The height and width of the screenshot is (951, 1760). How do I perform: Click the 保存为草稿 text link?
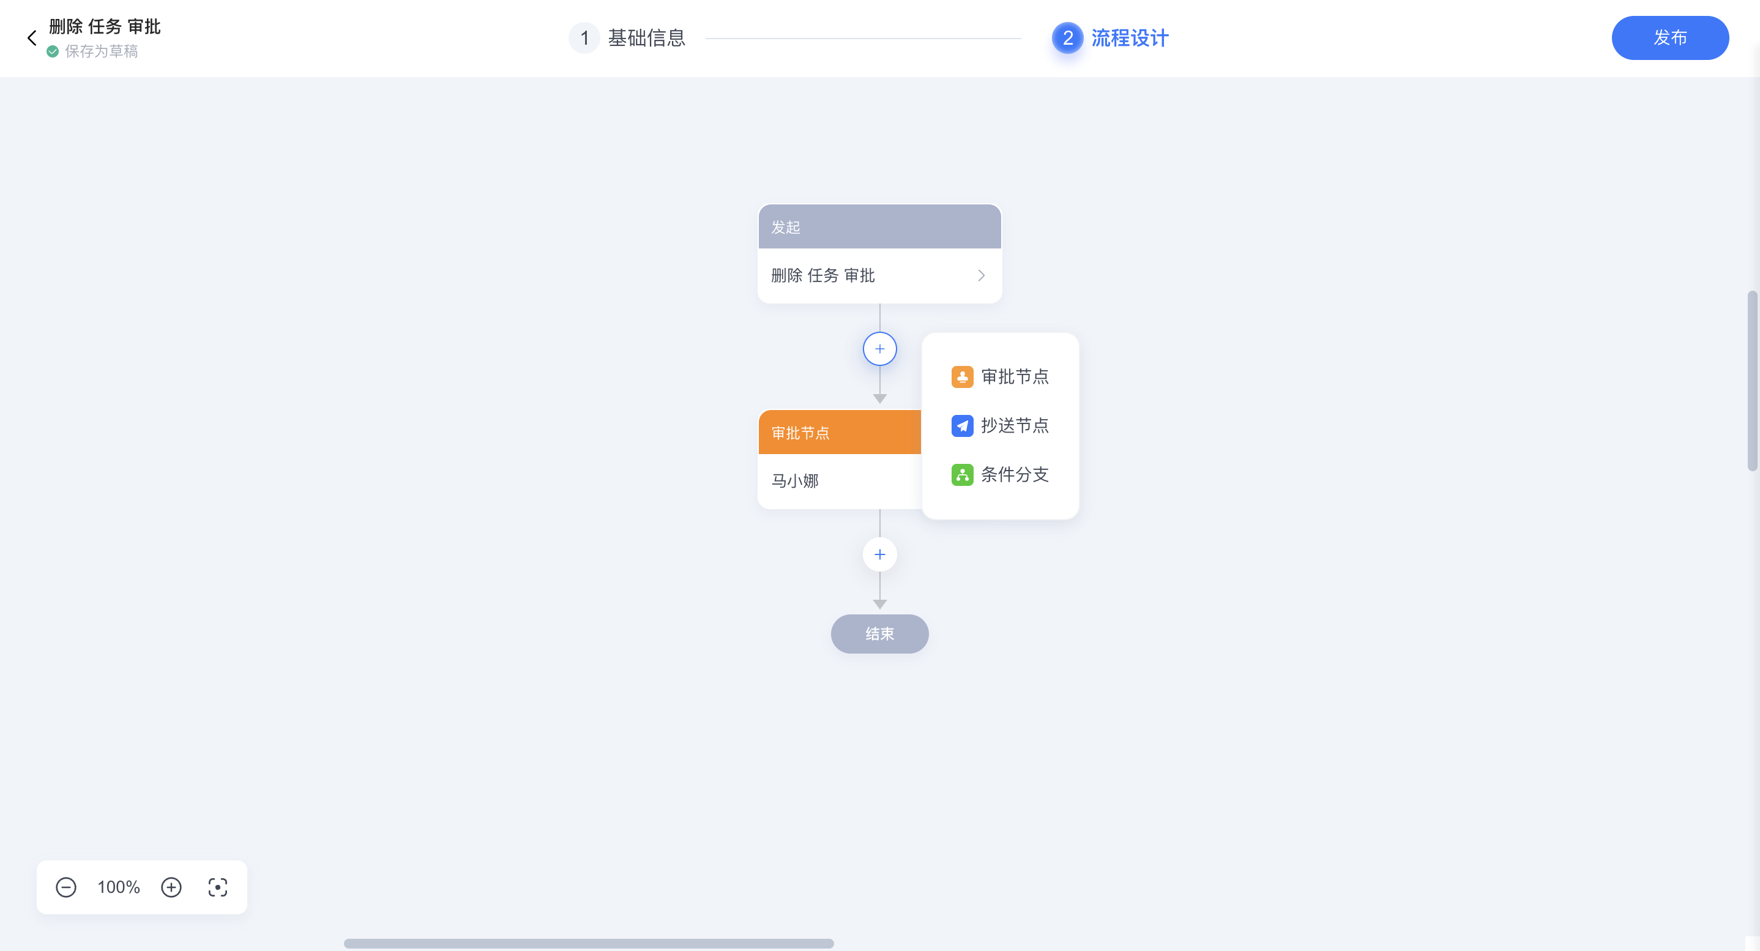100,51
